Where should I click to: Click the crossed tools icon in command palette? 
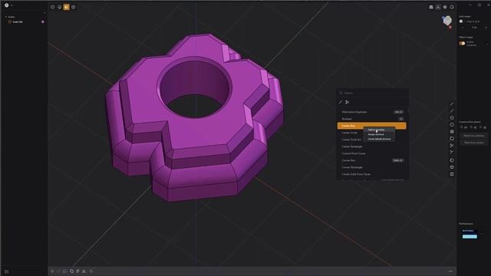click(348, 102)
